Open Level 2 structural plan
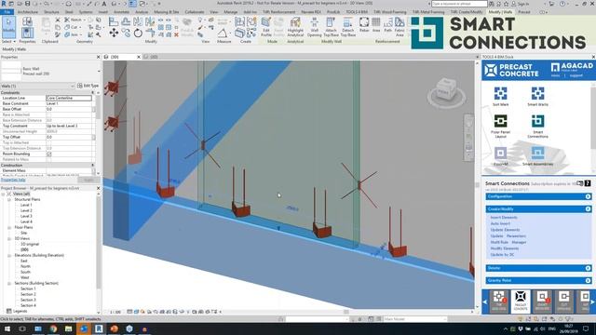The width and height of the screenshot is (596, 335). coord(26,210)
